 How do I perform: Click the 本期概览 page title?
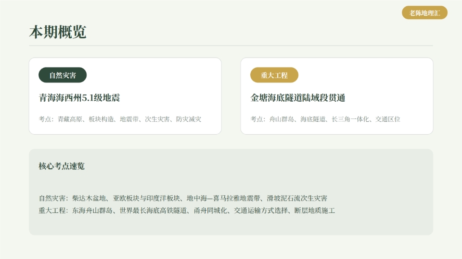point(58,32)
